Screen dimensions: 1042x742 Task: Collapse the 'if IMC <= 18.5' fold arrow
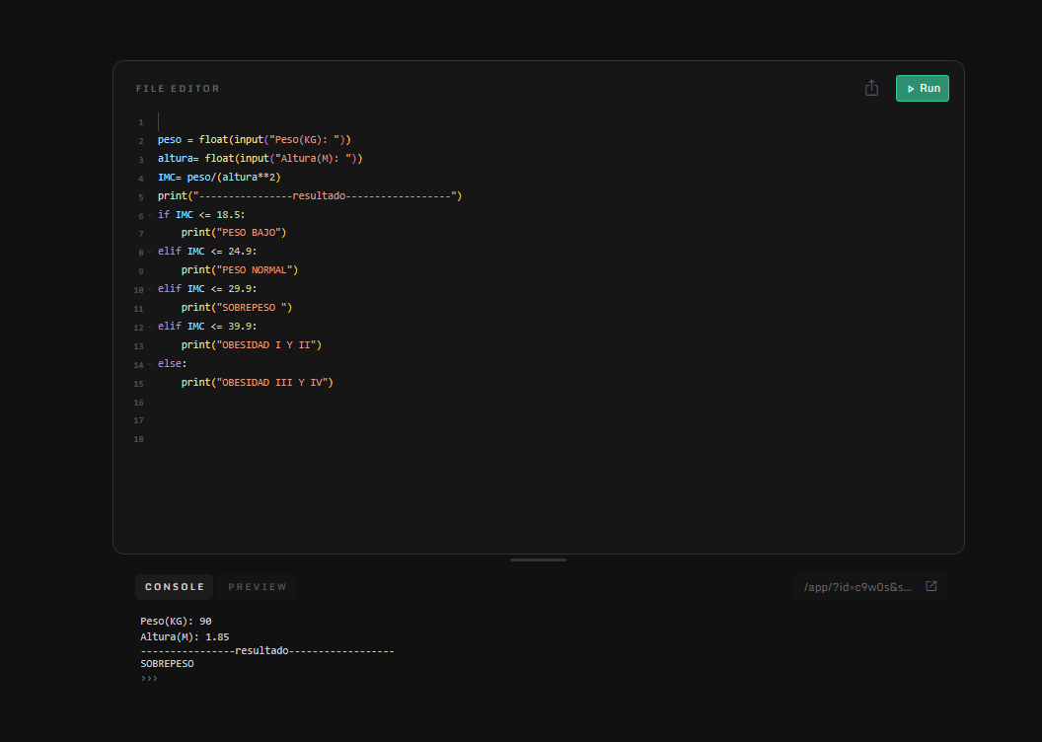pos(150,216)
